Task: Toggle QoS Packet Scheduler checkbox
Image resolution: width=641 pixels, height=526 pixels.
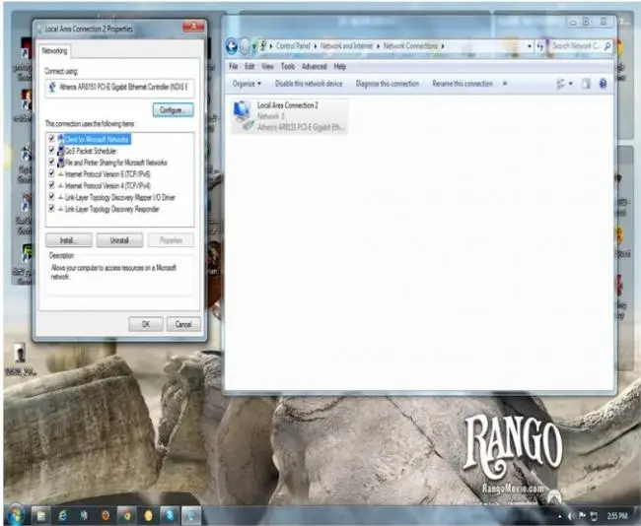Action: tap(51, 151)
